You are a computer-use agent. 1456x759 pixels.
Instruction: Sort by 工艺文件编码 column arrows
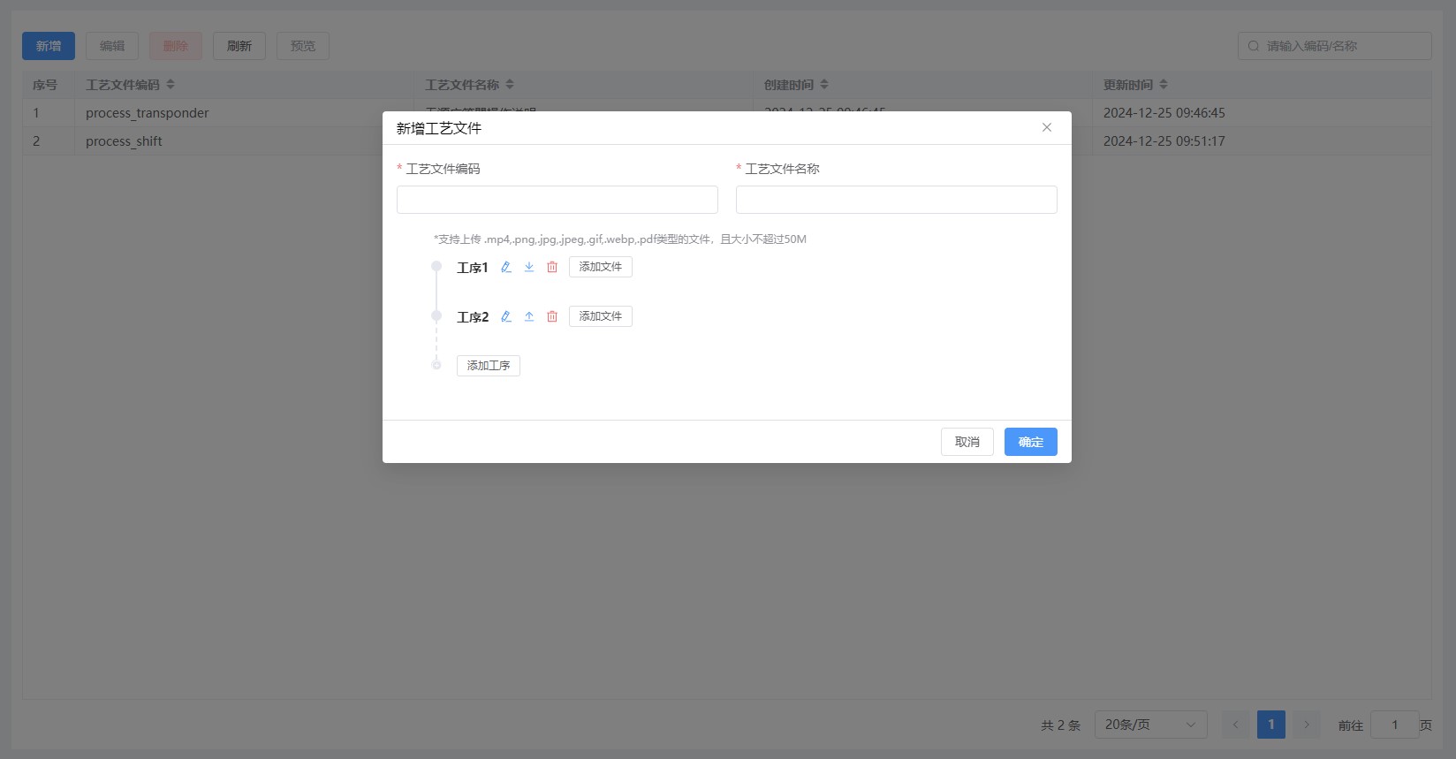pyautogui.click(x=171, y=85)
